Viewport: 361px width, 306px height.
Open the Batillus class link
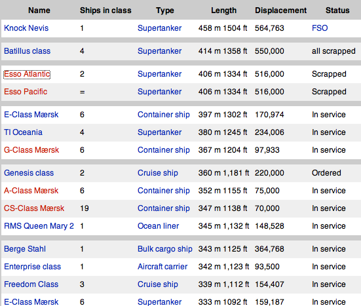coord(27,51)
